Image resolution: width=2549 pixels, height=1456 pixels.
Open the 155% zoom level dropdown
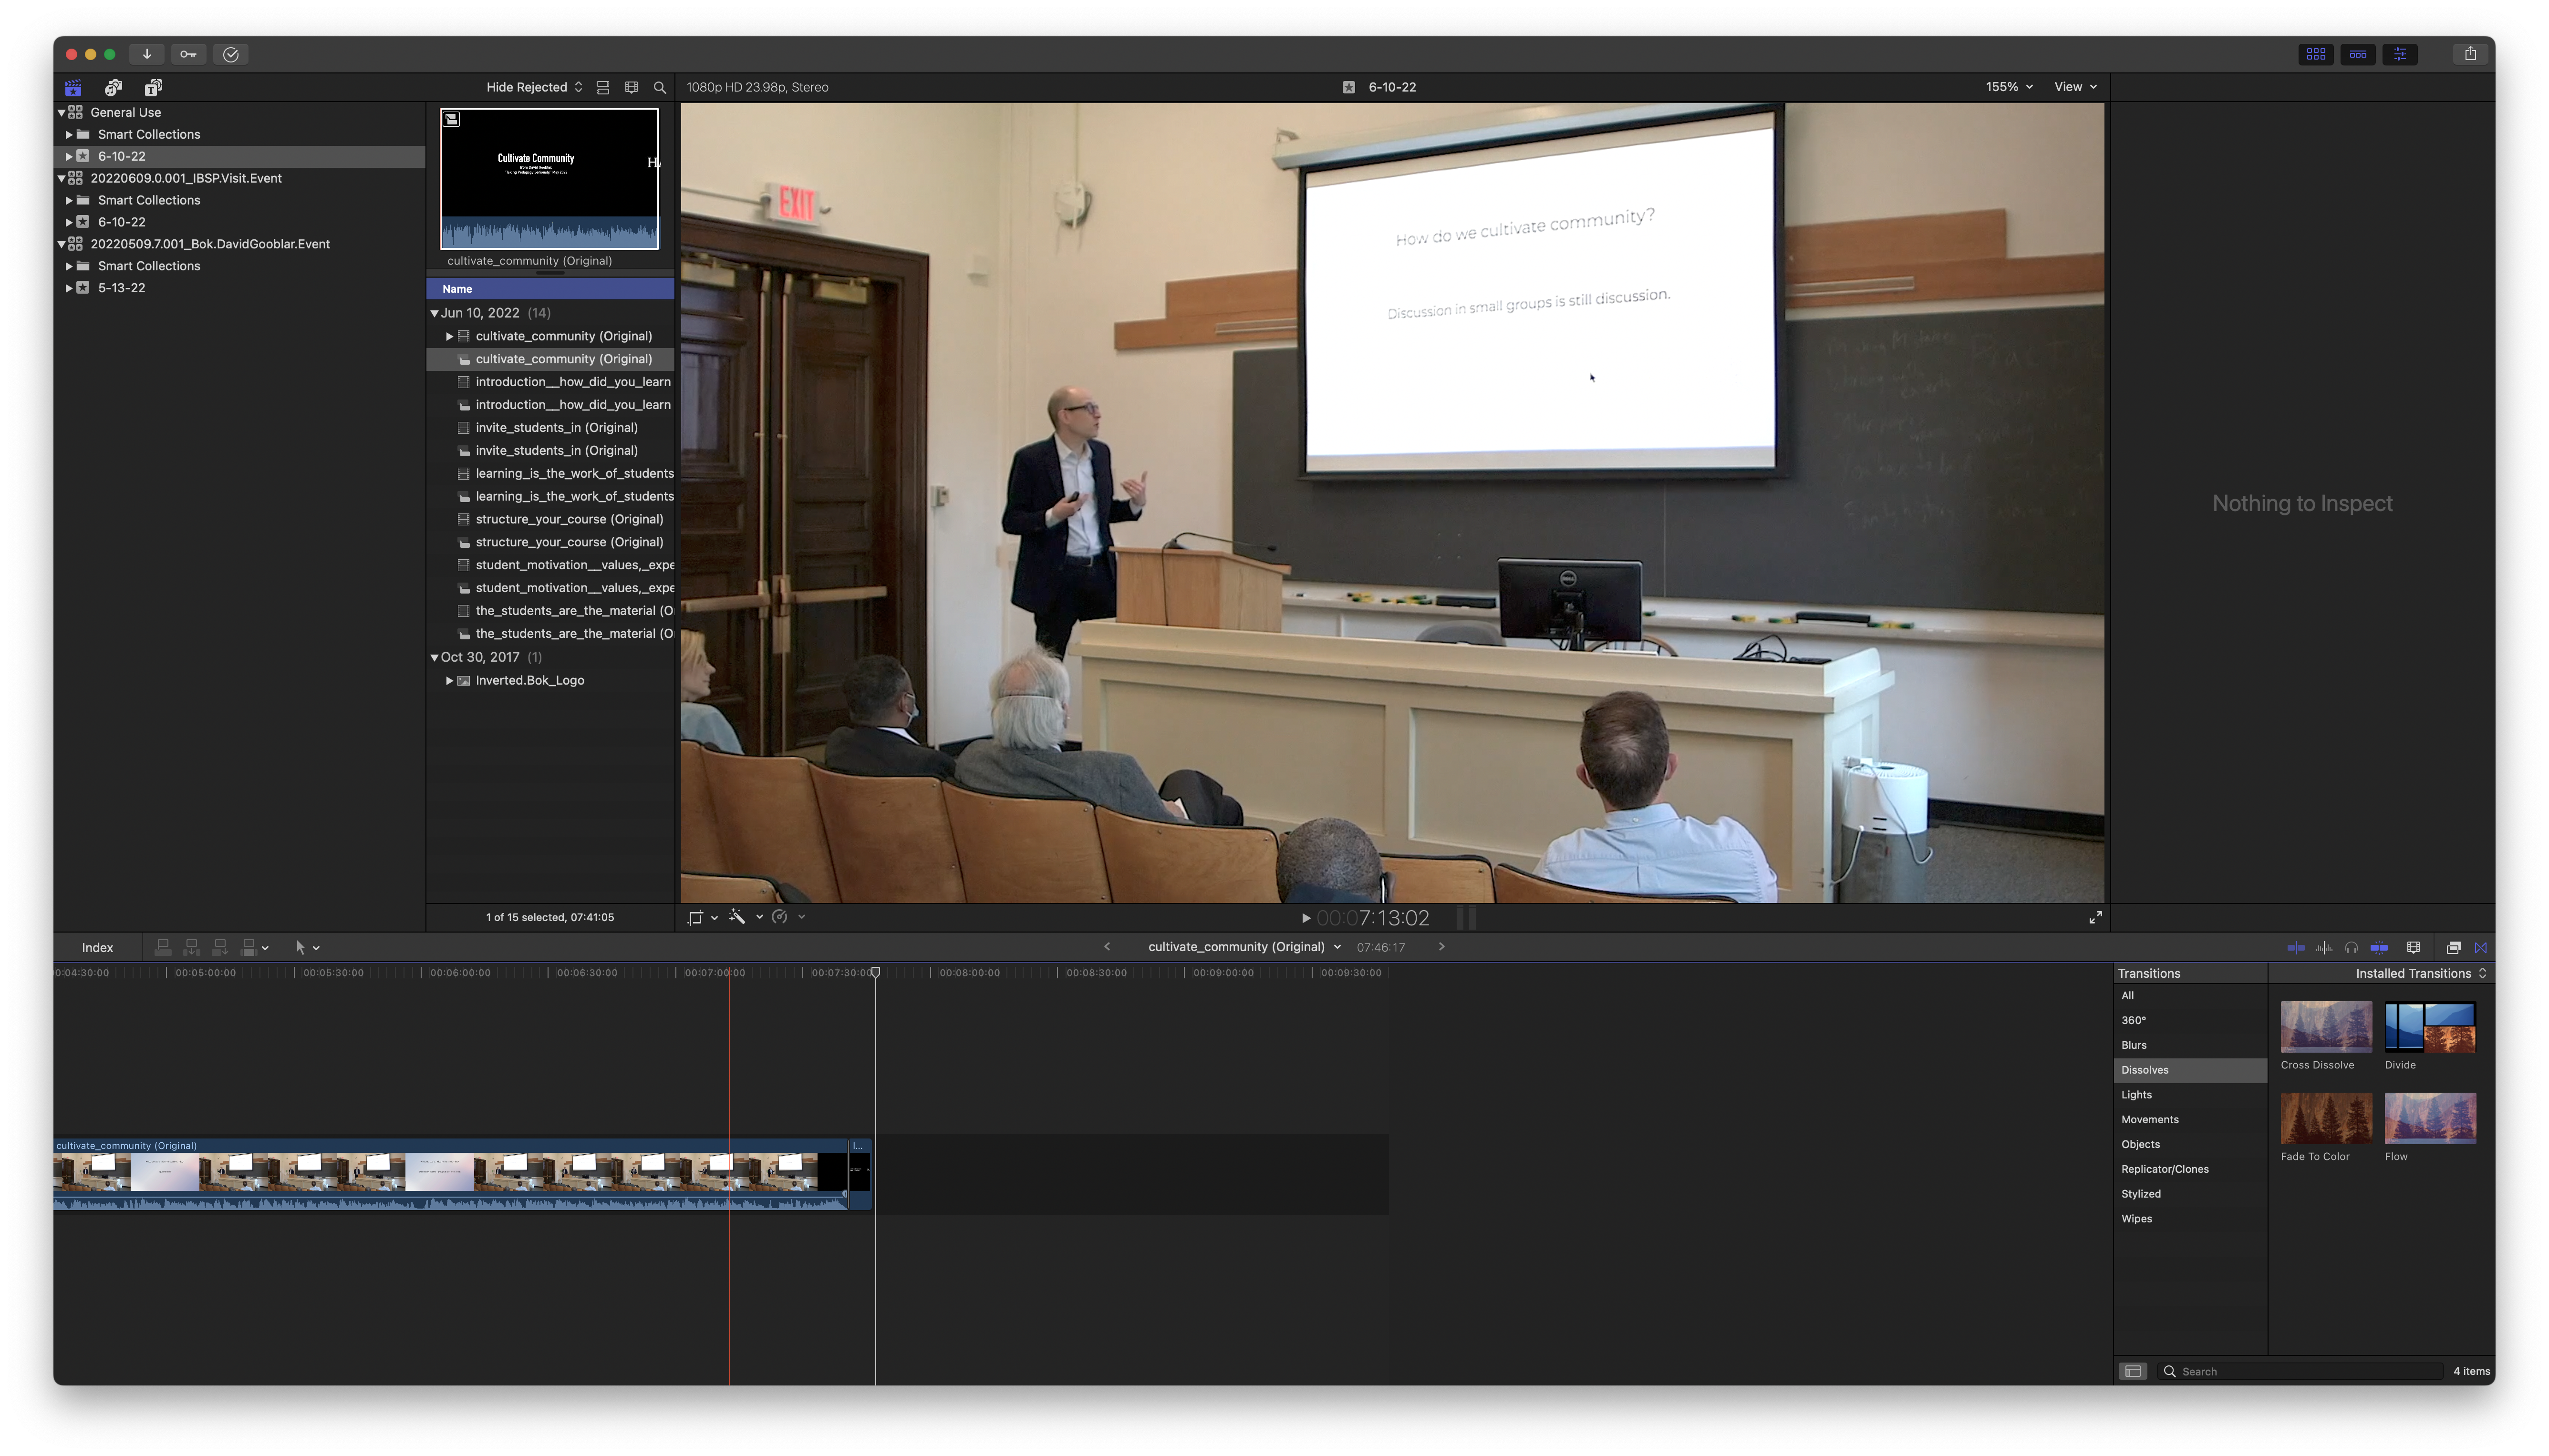2009,87
